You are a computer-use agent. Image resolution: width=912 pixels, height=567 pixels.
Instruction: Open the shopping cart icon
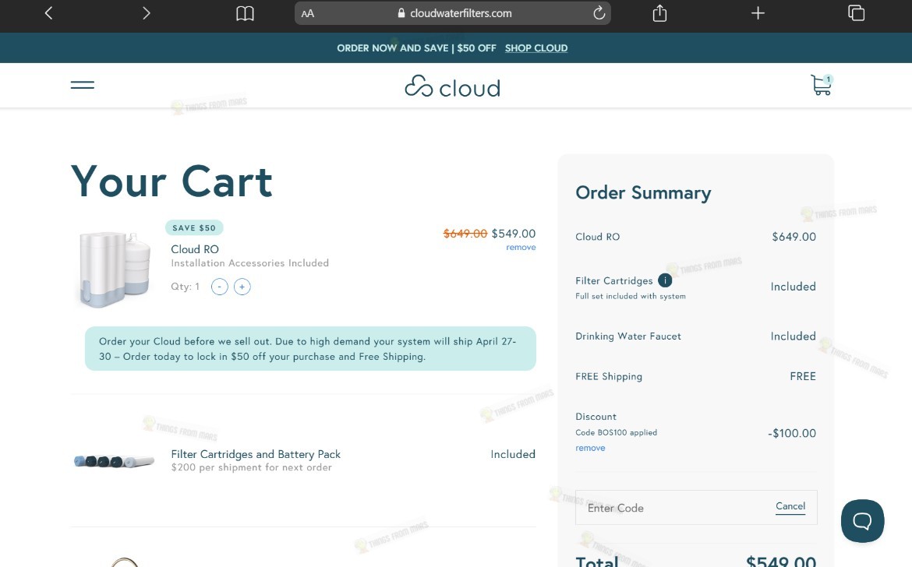(822, 85)
